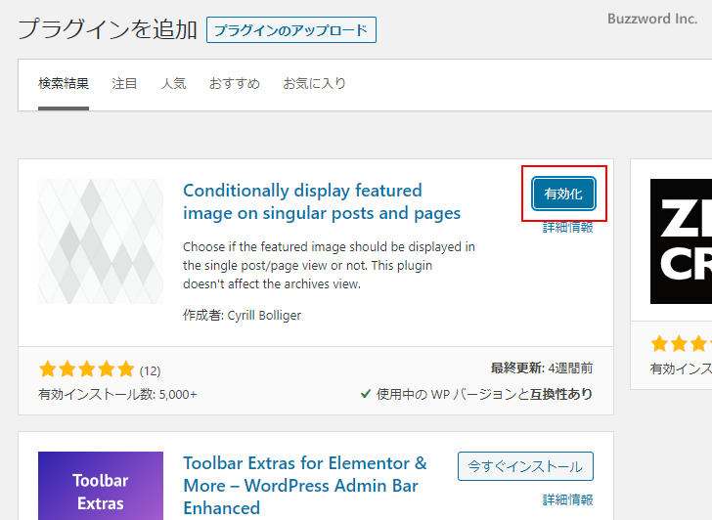Click the プラグインを追加 page heading
The height and width of the screenshot is (520, 712).
108,29
